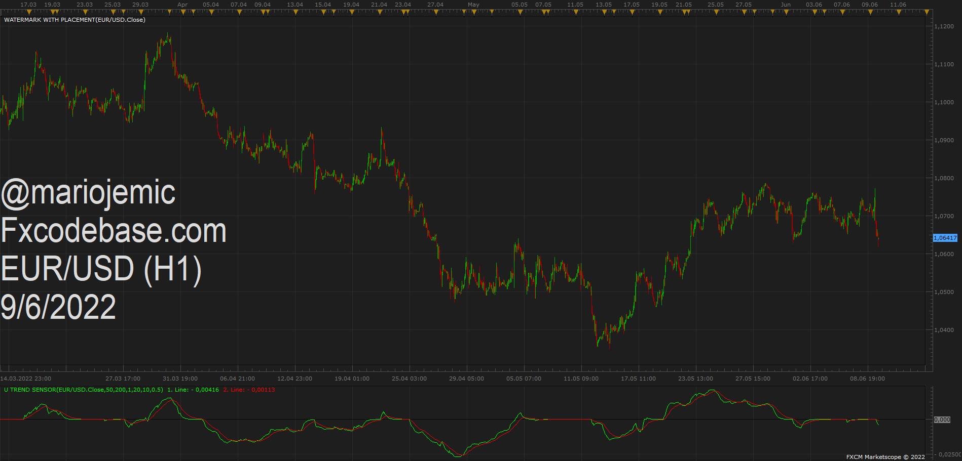This screenshot has height=461, width=962.
Task: Click the '17.03' date on the top axis
Action: [x=28, y=5]
